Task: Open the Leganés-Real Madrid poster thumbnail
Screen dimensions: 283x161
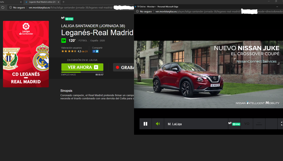Action: 26,54
